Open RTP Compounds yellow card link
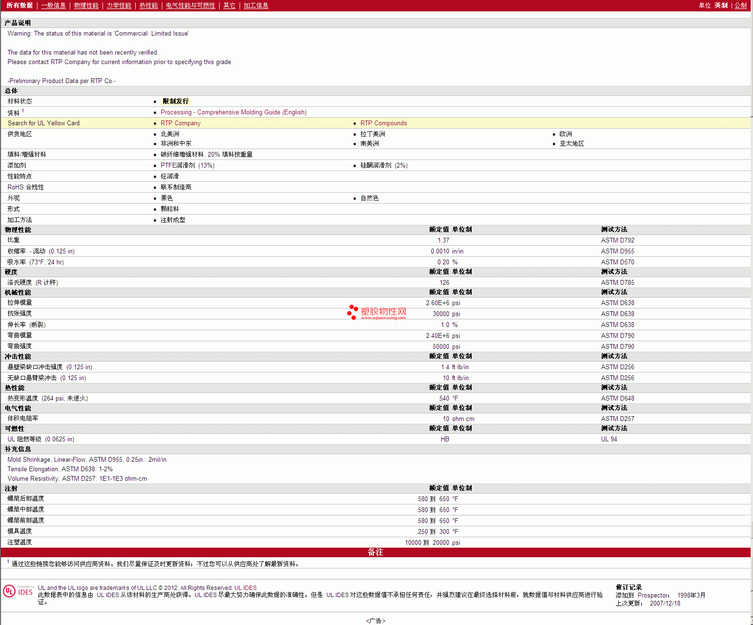Screen dimensions: 753x625 click(383, 123)
